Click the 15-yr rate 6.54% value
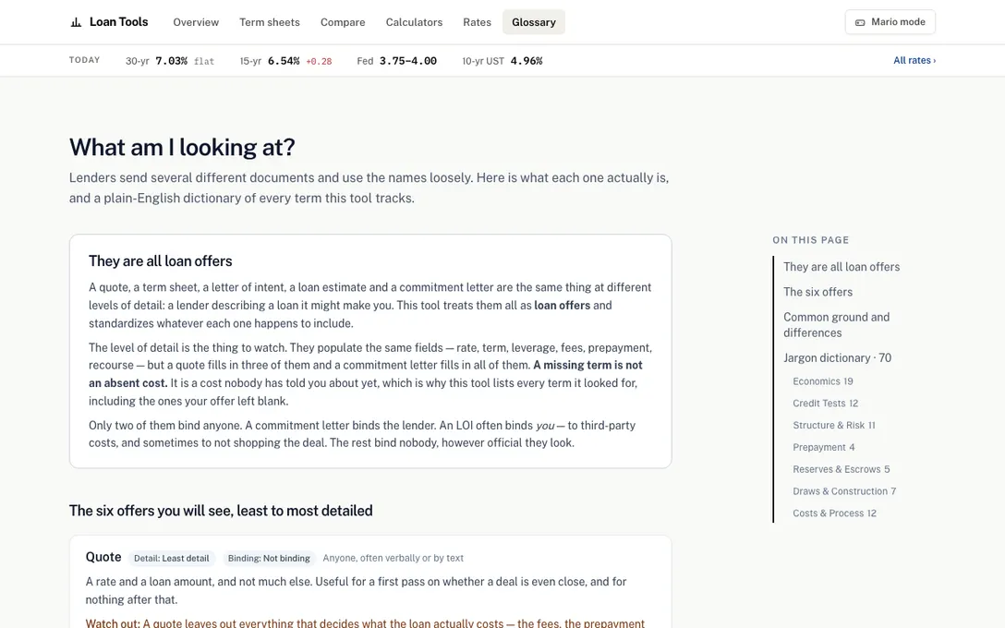 (x=284, y=61)
